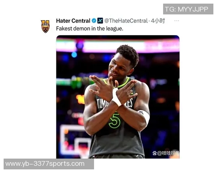Open the three-dot more options menu
The width and height of the screenshot is (217, 173).
(x=176, y=21)
